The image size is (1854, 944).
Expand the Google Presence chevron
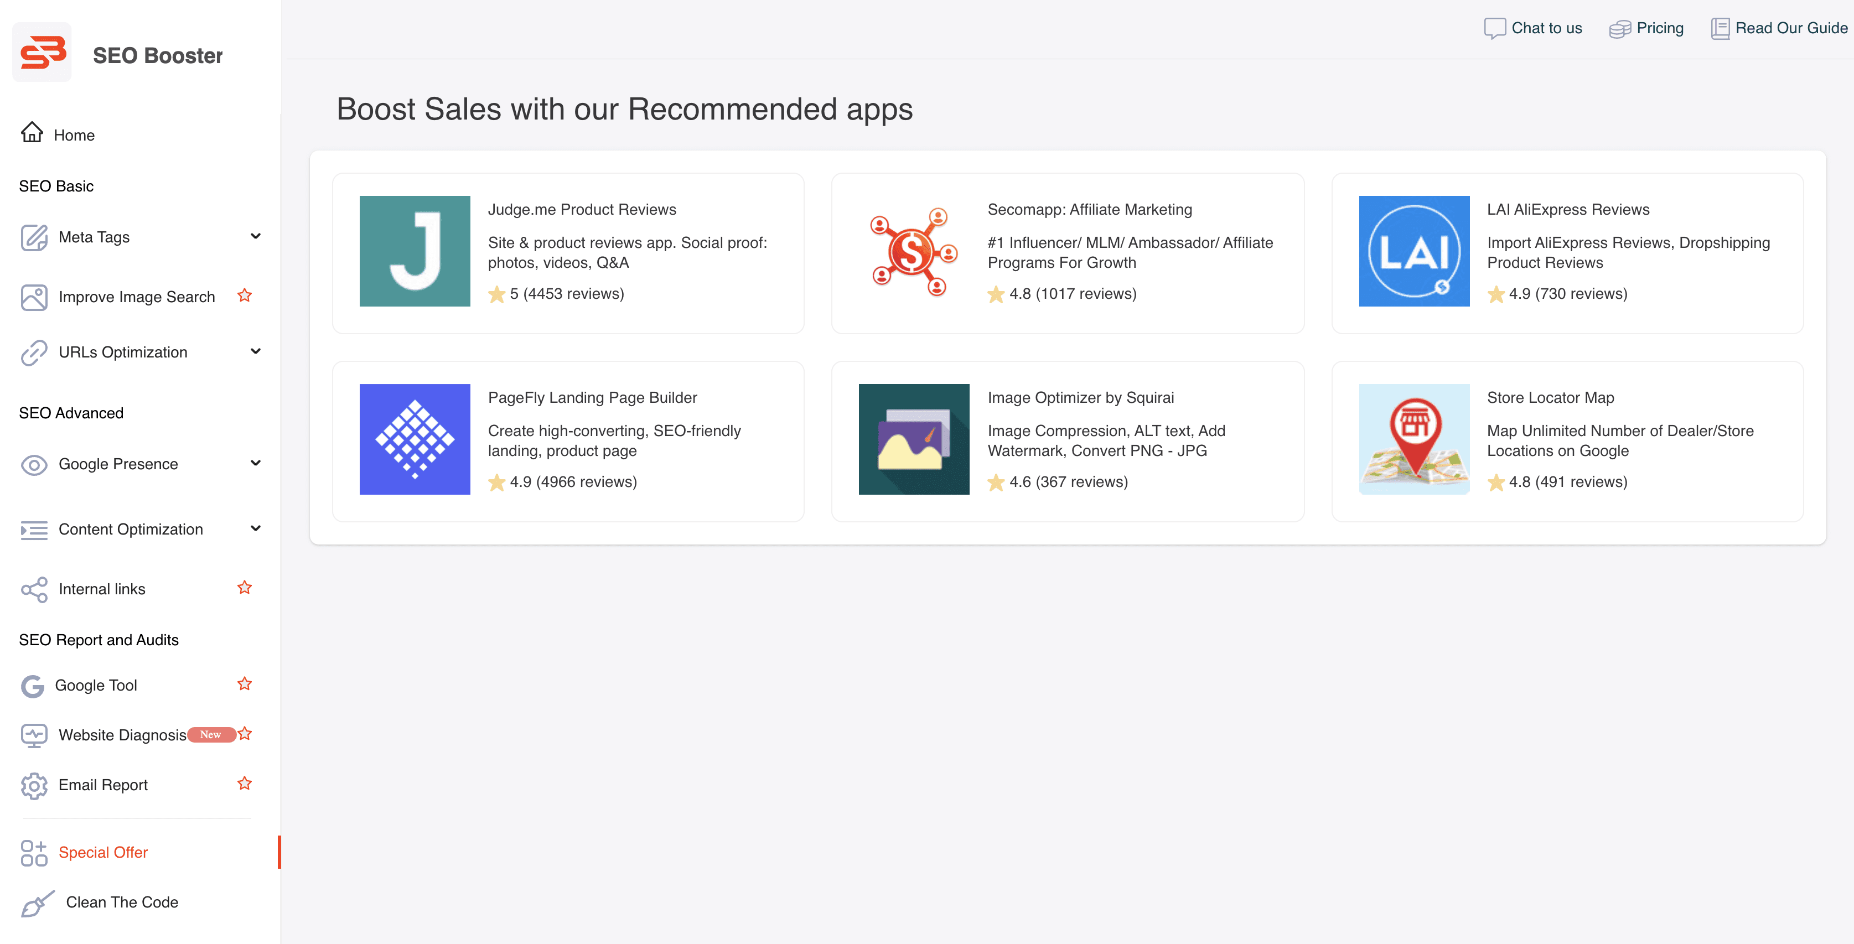(x=256, y=463)
